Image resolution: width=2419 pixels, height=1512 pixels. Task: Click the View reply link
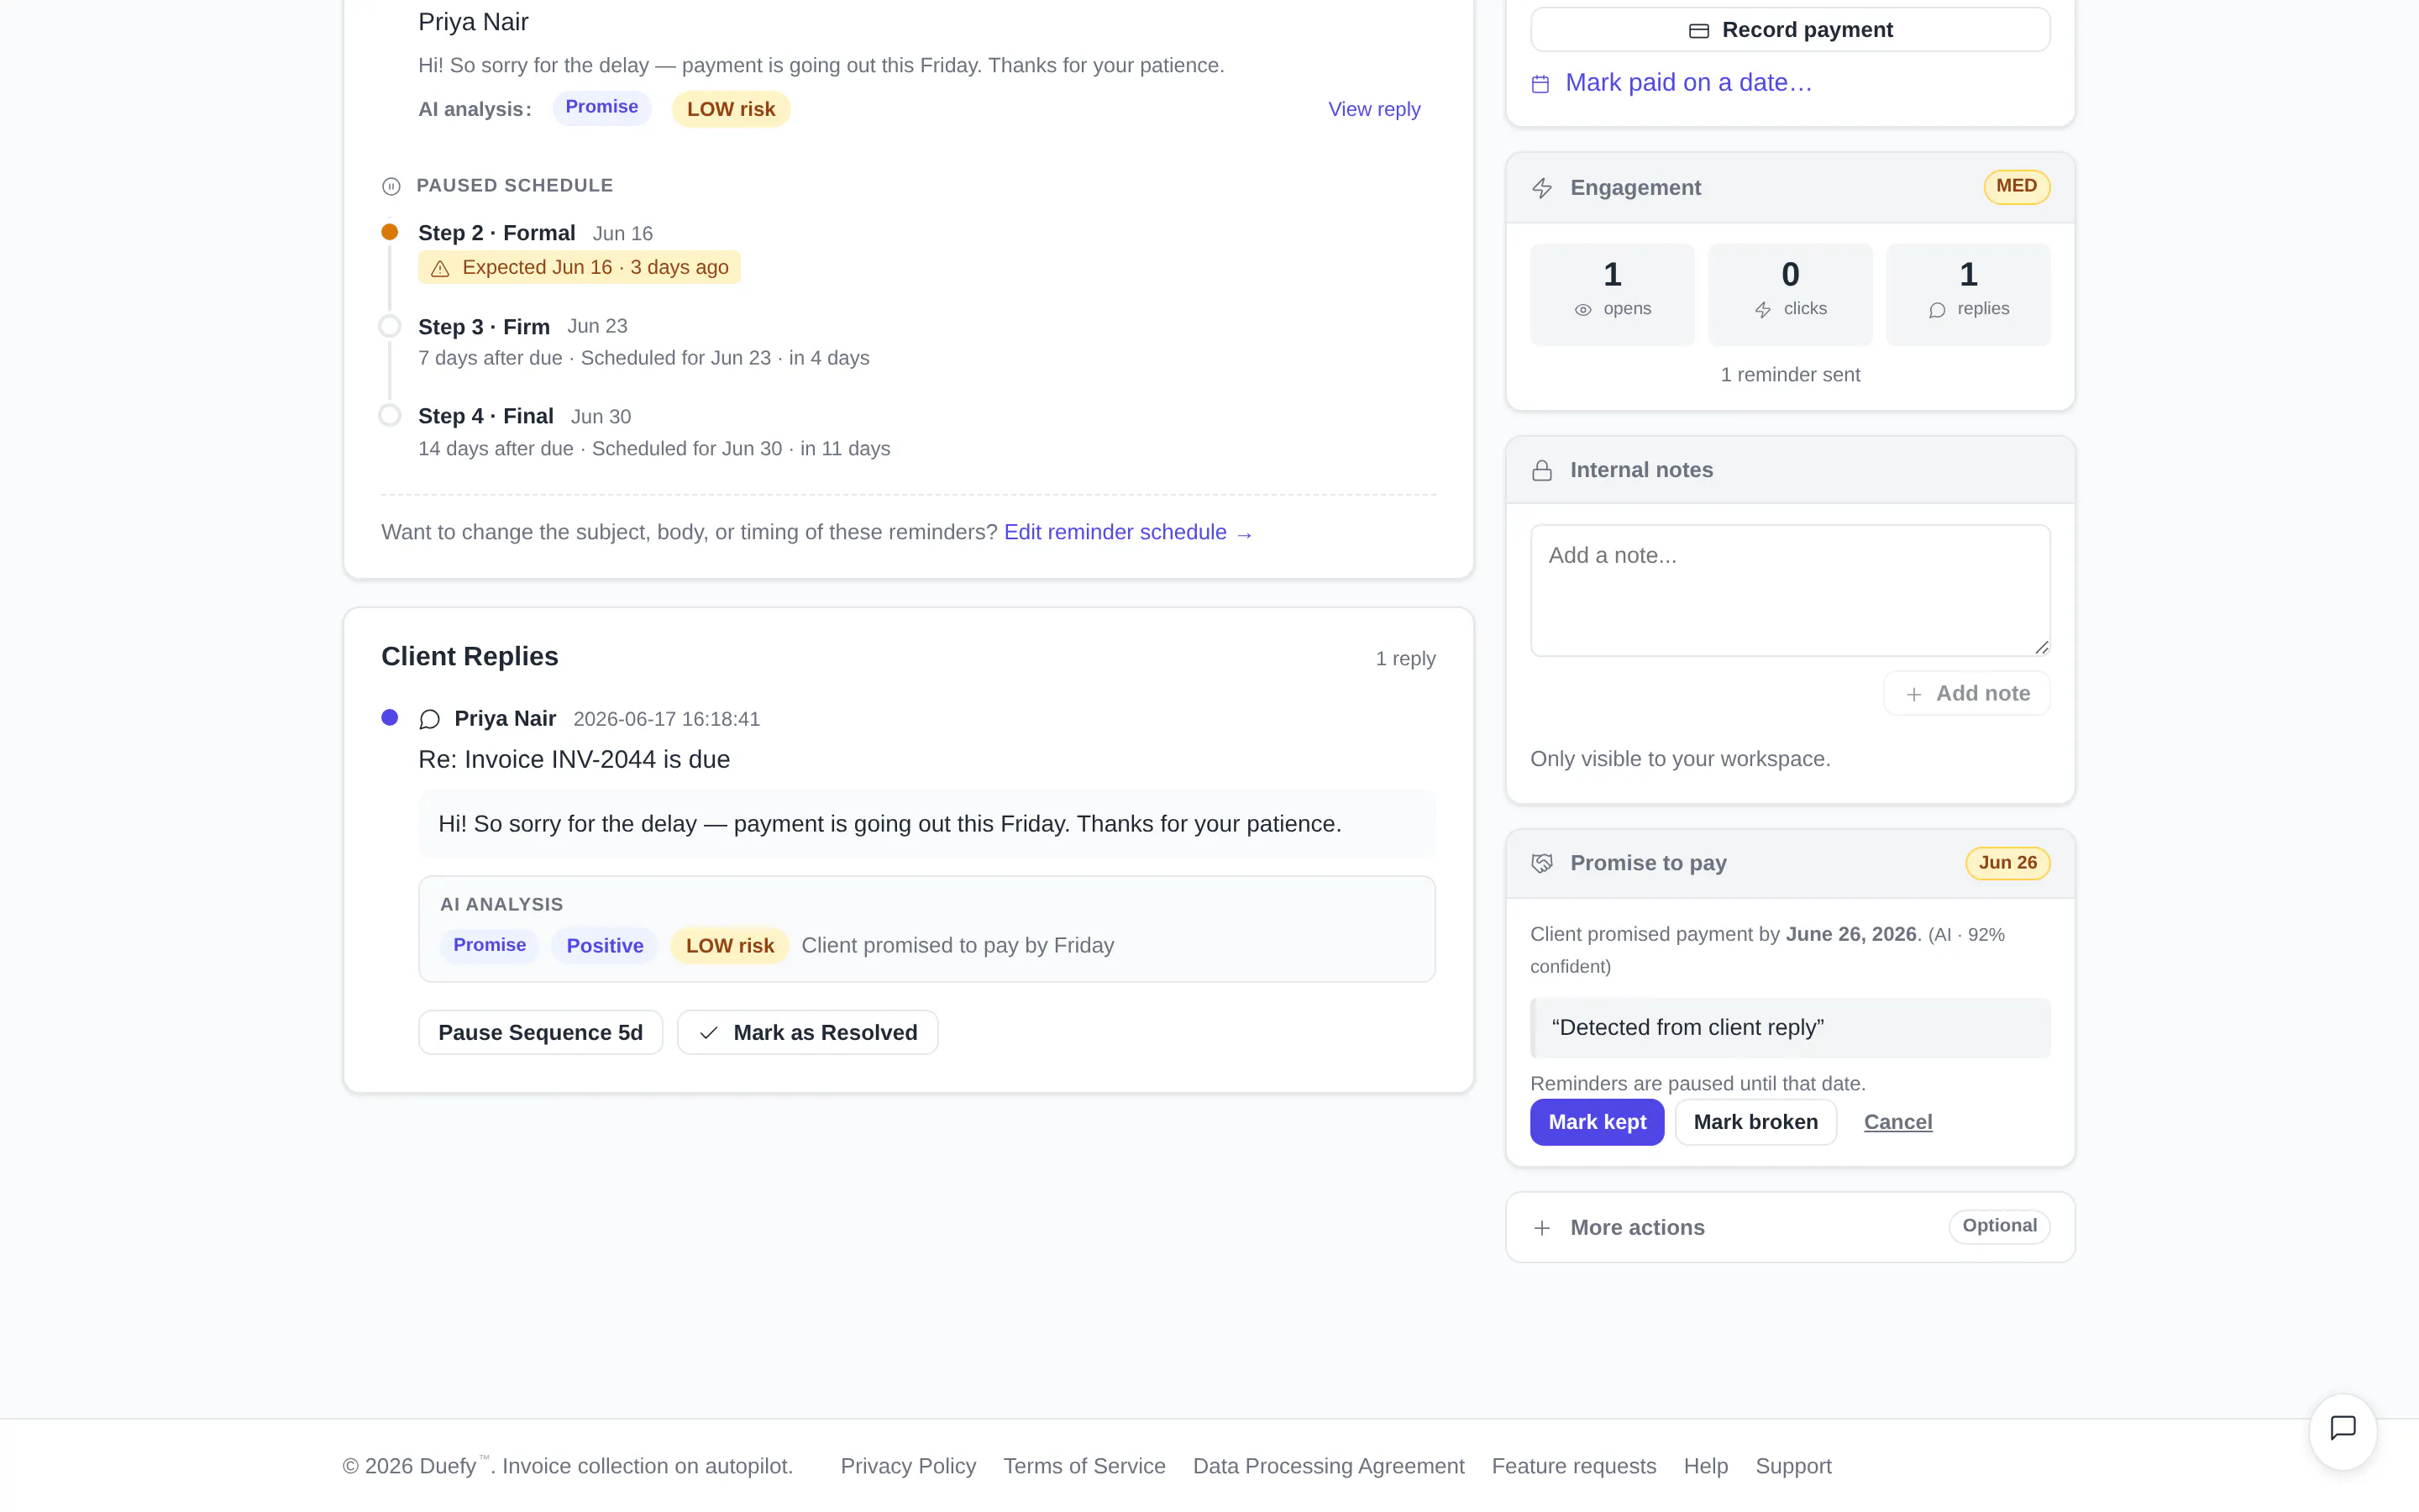[1373, 109]
